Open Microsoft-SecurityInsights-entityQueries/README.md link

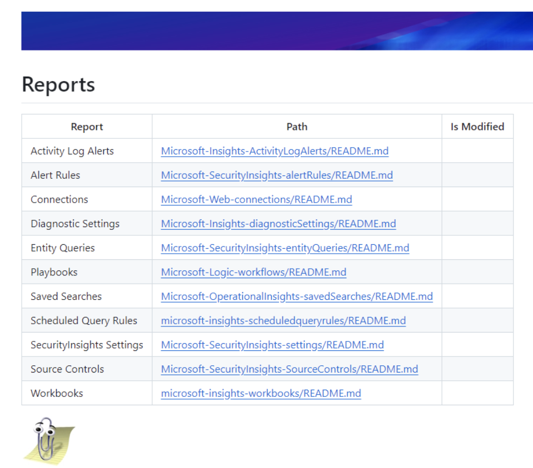pos(285,248)
